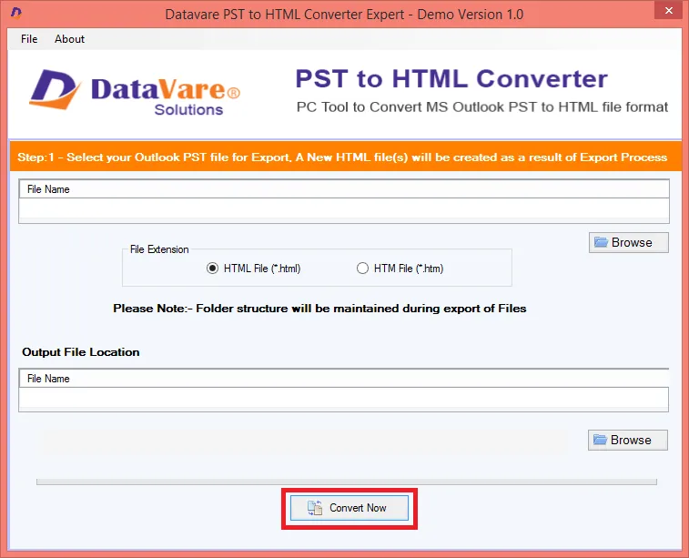The height and width of the screenshot is (558, 689).
Task: Click Browse button for output file location
Action: 627,440
